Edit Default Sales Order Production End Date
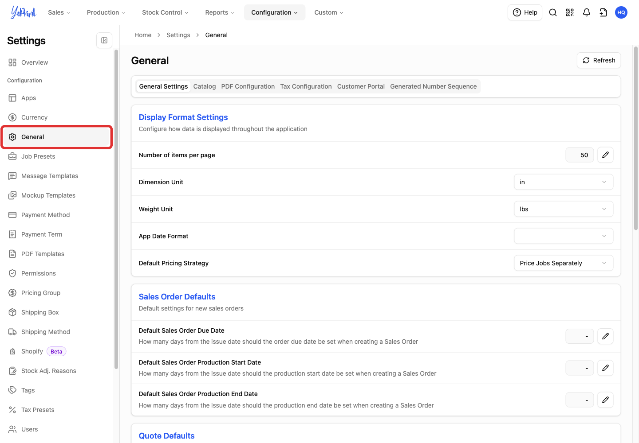 [605, 400]
